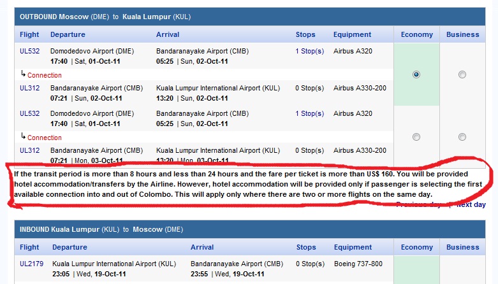
Task: Open the UL2179 inbound flight link
Action: (31, 263)
